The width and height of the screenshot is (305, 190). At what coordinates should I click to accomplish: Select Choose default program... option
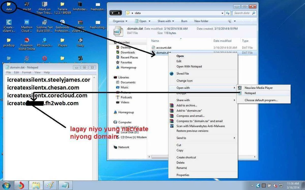(263, 100)
